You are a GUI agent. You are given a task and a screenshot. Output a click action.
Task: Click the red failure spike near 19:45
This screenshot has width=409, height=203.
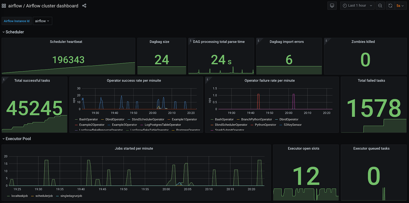click(258, 101)
